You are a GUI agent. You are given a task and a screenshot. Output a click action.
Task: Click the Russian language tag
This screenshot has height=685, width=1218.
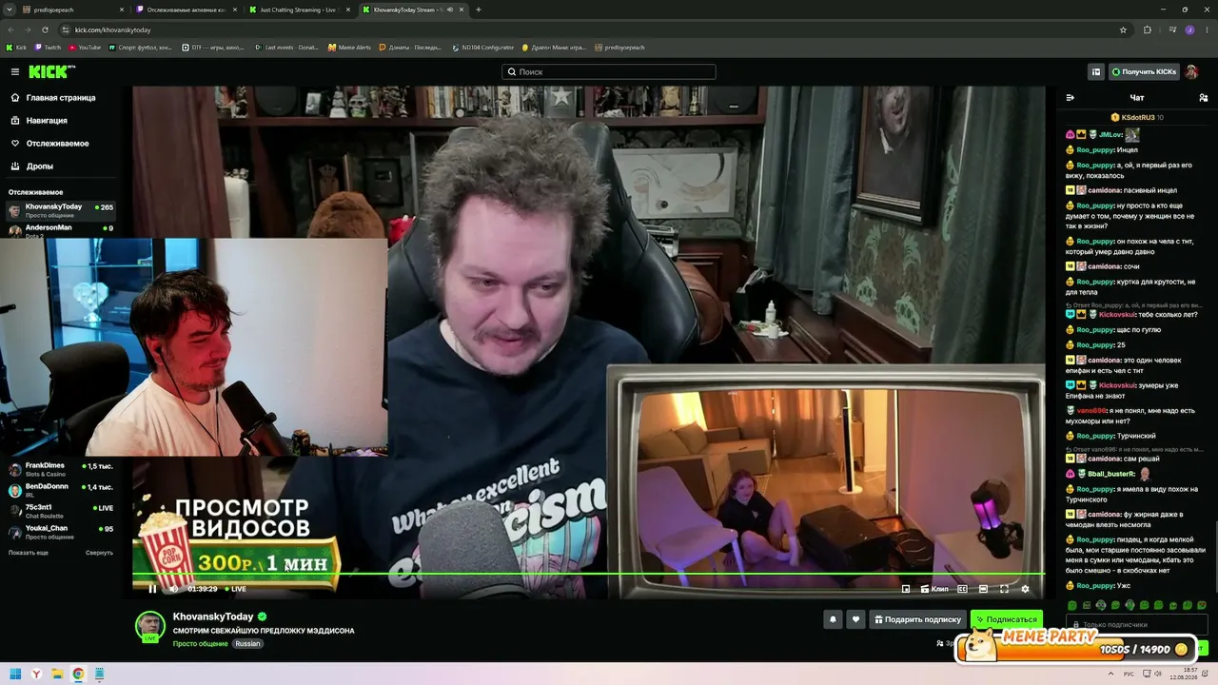247,643
